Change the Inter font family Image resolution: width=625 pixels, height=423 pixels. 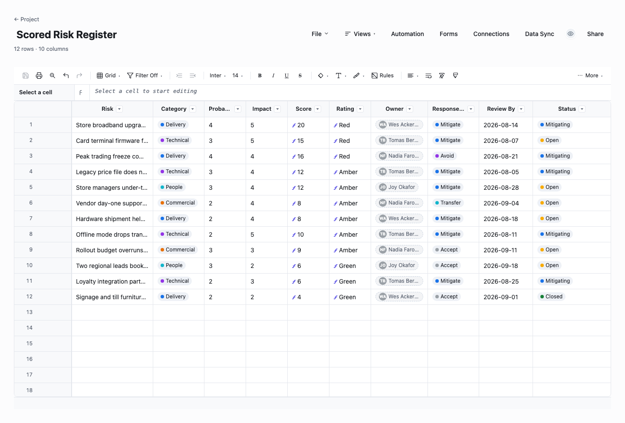click(218, 76)
